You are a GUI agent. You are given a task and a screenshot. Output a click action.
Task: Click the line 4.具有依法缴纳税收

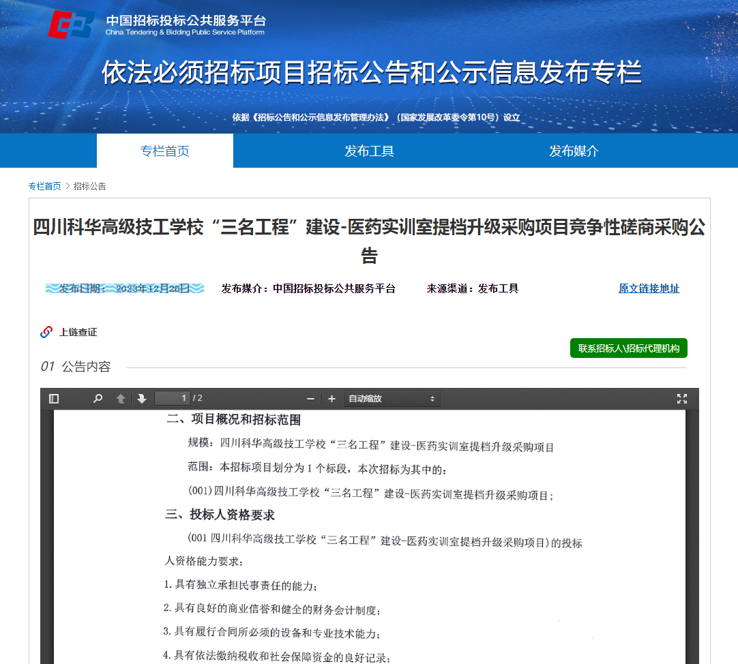[277, 657]
